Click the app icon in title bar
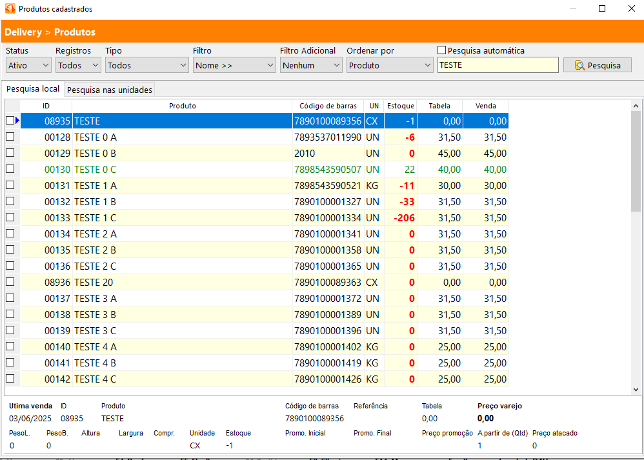The width and height of the screenshot is (644, 460). tap(10, 9)
